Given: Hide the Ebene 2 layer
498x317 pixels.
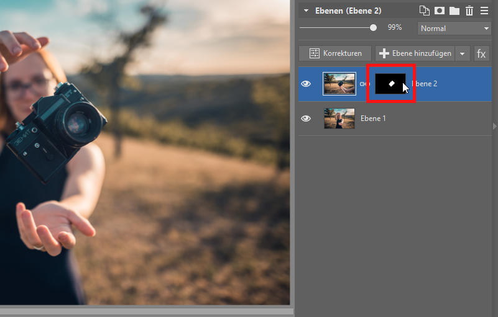Looking at the screenshot, I should pyautogui.click(x=306, y=84).
